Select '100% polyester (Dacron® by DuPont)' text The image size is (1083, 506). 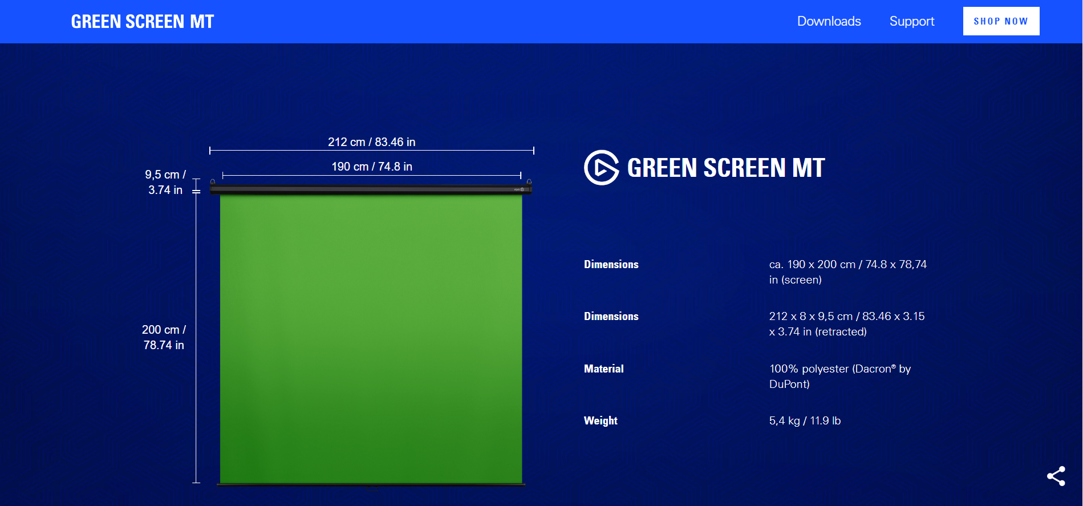840,377
